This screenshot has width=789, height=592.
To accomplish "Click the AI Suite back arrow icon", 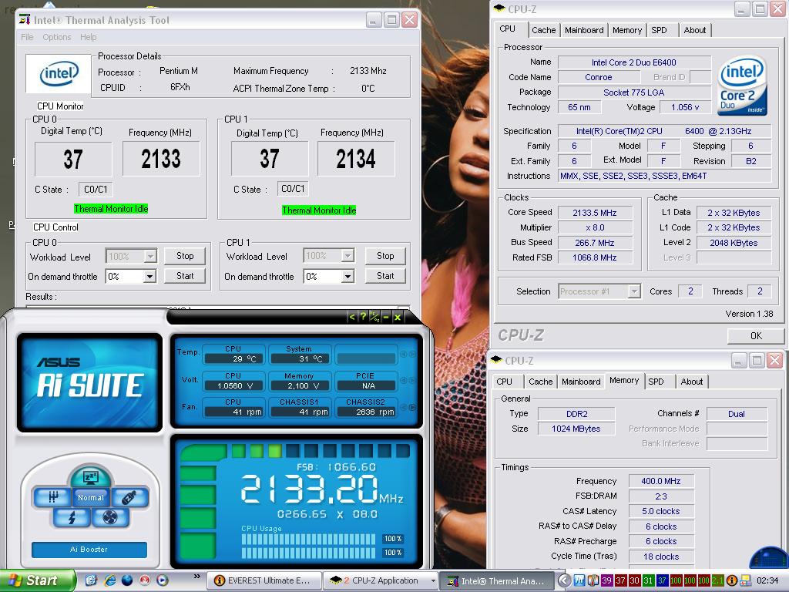I will click(351, 317).
